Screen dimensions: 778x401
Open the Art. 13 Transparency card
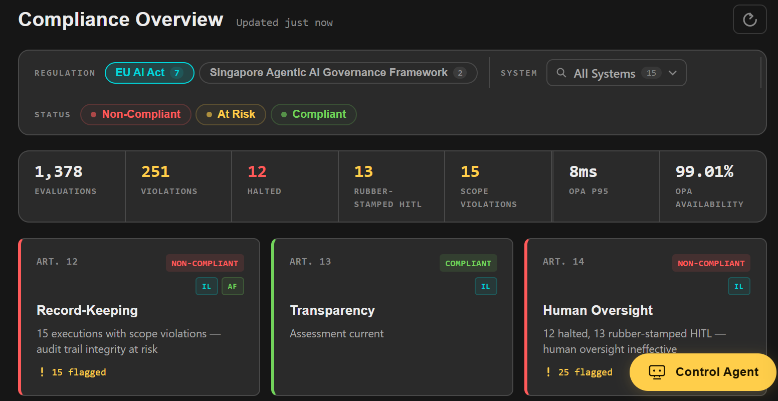click(392, 317)
